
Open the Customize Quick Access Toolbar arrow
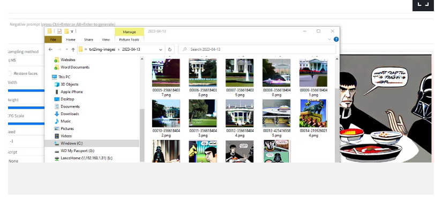[x=72, y=32]
